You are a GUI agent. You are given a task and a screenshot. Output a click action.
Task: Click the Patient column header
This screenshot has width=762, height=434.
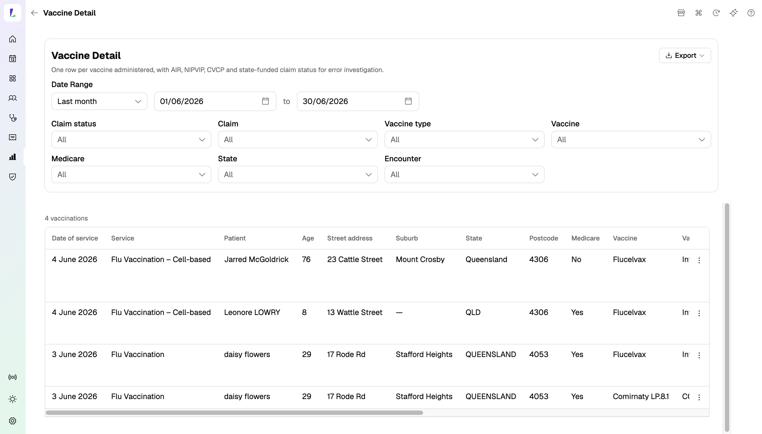point(235,238)
